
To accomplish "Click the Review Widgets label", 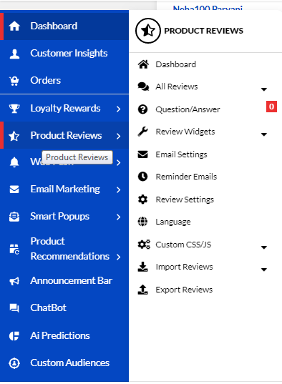I will pos(185,132).
